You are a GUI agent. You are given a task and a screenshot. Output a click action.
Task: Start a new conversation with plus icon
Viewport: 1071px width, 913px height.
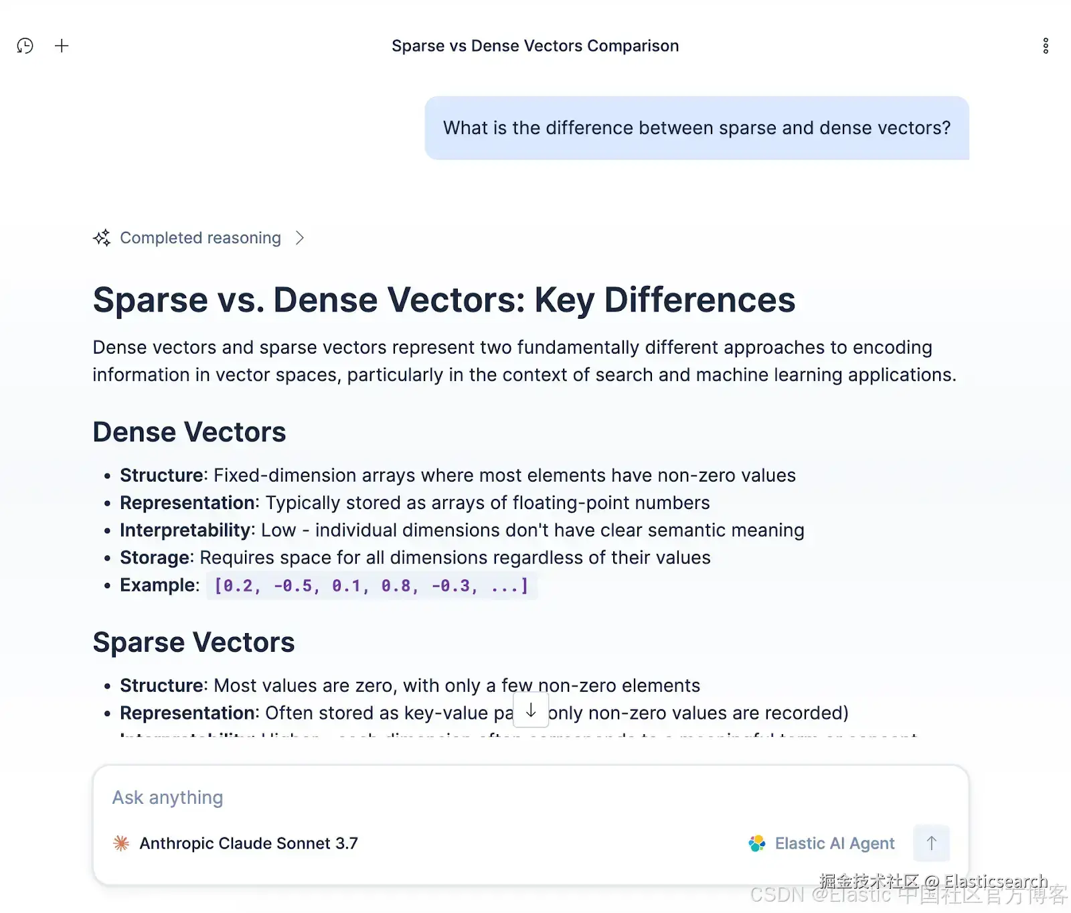pyautogui.click(x=62, y=46)
